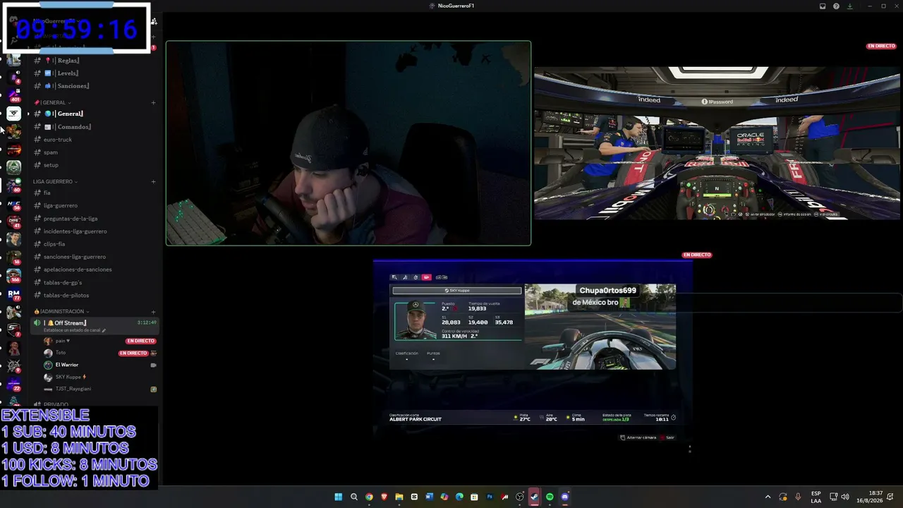Screen dimensions: 903x508
Task: Open Microsoft Word from the taskbar
Action: point(429,497)
